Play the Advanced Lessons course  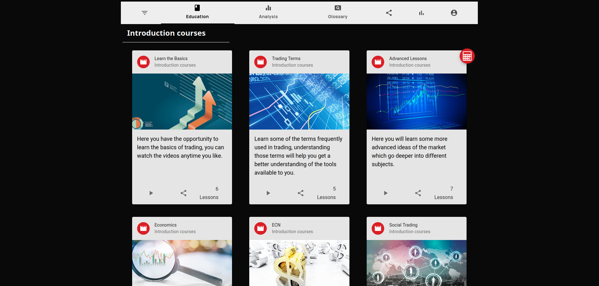click(386, 193)
